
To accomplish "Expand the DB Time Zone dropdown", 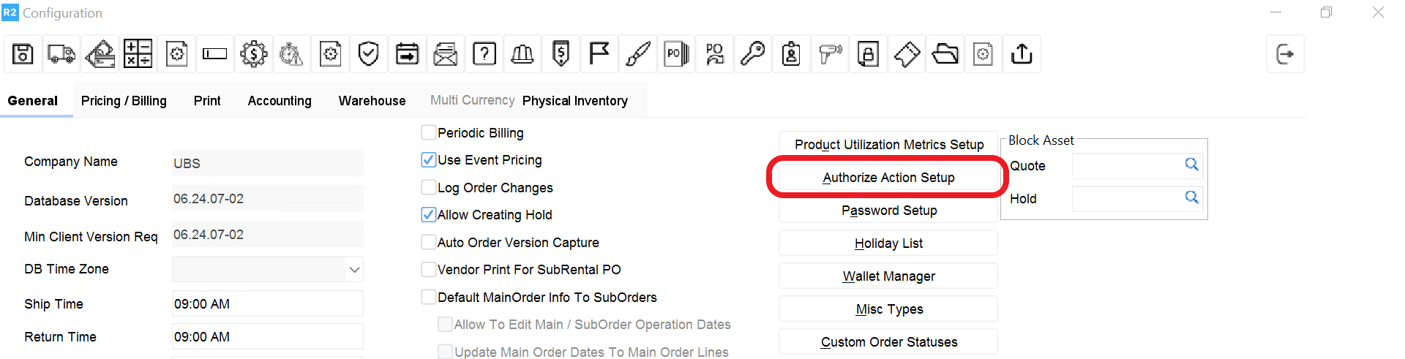I will click(x=354, y=270).
